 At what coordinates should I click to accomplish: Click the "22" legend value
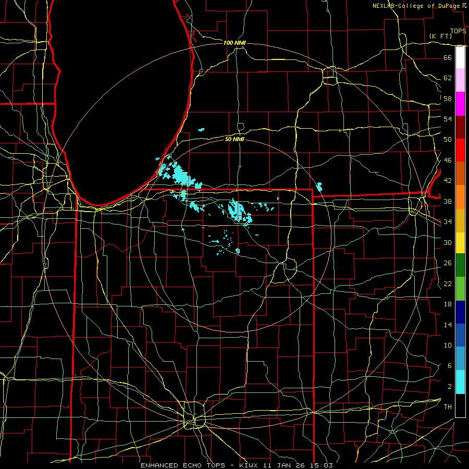[x=448, y=283]
